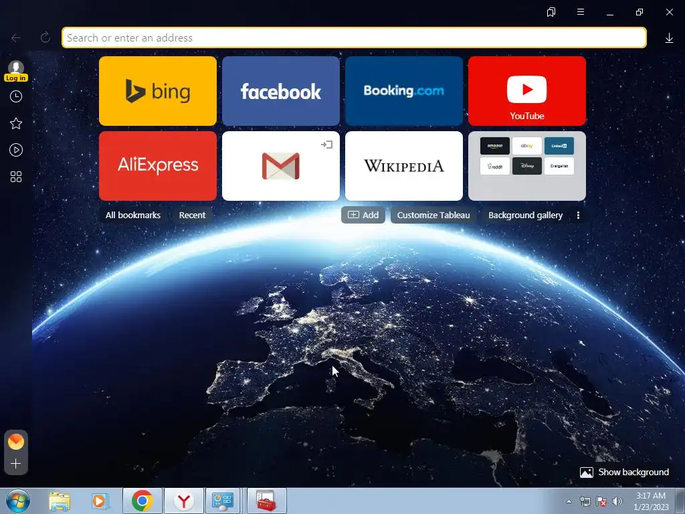This screenshot has height=514, width=685.
Task: Open the media play icon in sidebar
Action: 16,150
